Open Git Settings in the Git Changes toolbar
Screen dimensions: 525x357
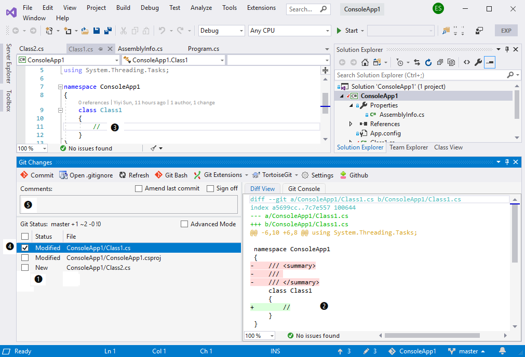click(317, 175)
